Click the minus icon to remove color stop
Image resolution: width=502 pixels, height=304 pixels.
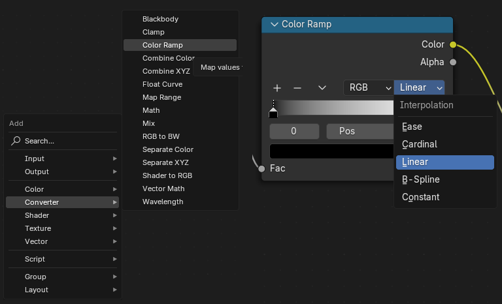point(297,87)
